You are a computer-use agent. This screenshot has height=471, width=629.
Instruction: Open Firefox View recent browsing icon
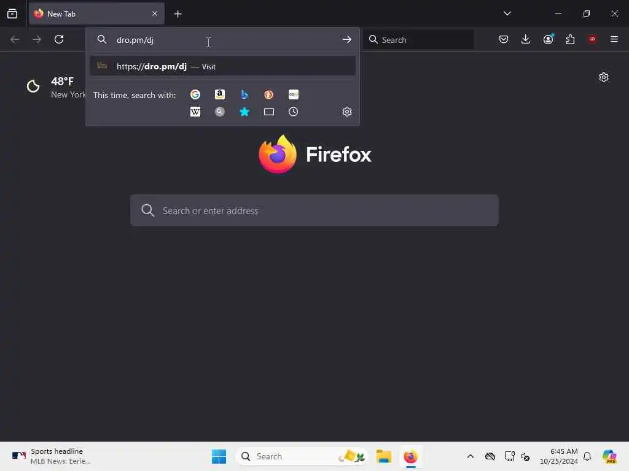[12, 14]
